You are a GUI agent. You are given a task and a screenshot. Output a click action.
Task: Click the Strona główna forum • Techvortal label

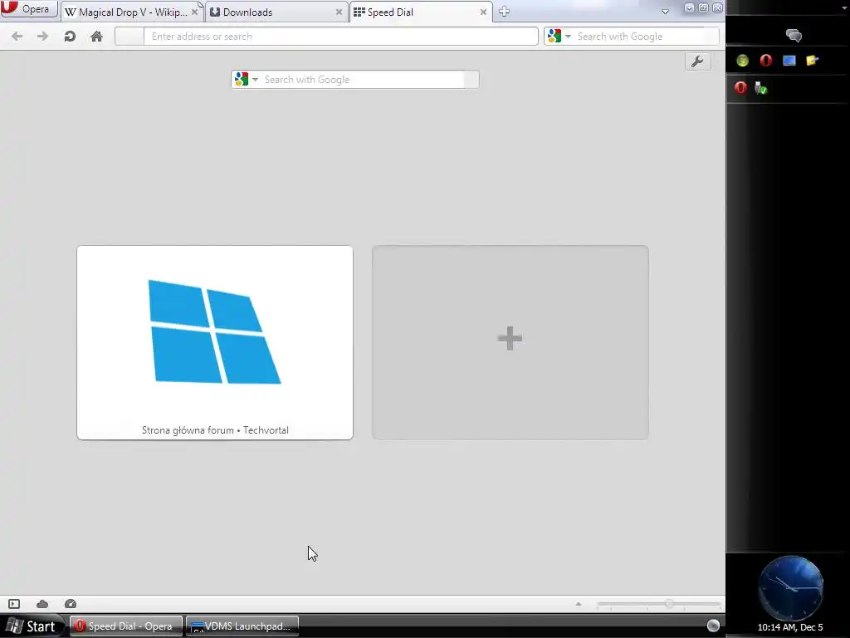pyautogui.click(x=215, y=430)
